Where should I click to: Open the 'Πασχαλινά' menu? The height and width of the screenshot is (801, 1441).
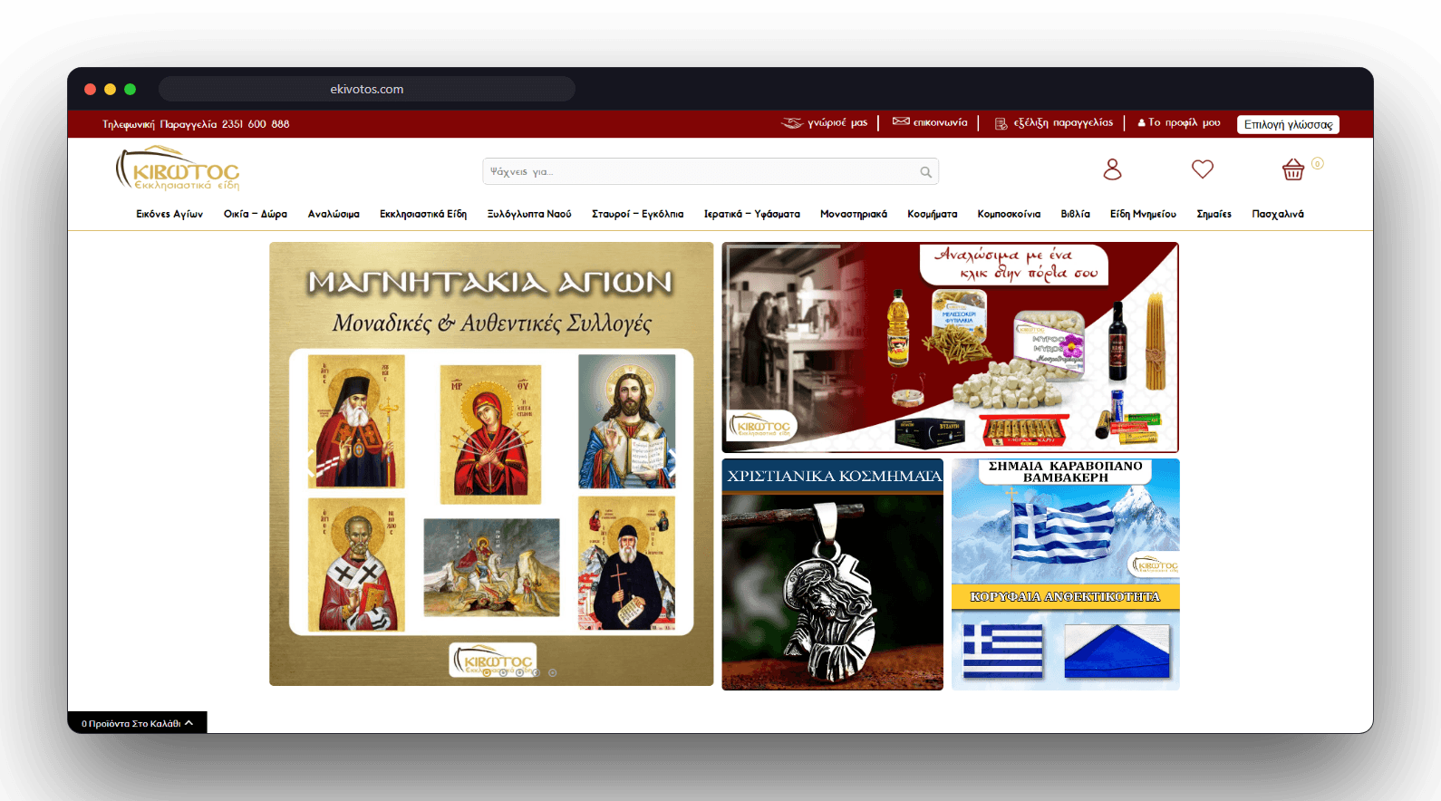point(1278,215)
